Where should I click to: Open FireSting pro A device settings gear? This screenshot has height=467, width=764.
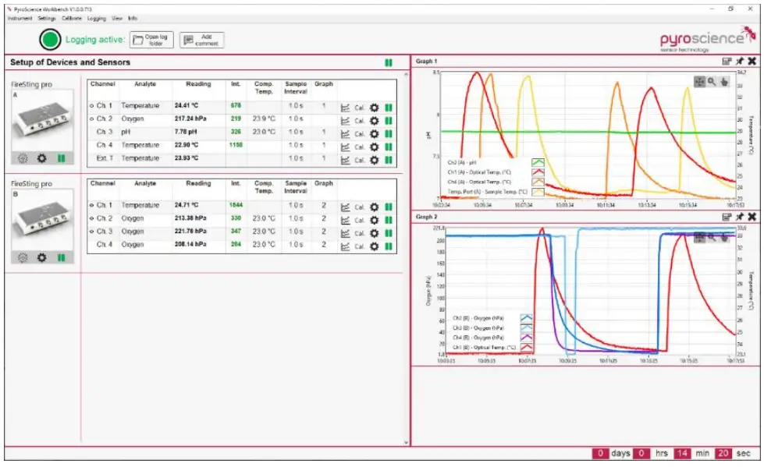(x=42, y=158)
